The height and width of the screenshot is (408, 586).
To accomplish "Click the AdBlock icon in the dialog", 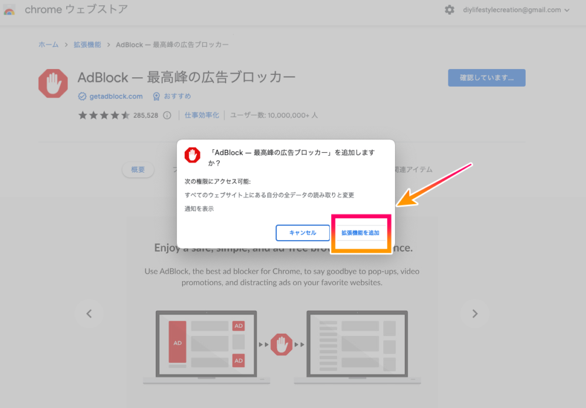I will (192, 155).
